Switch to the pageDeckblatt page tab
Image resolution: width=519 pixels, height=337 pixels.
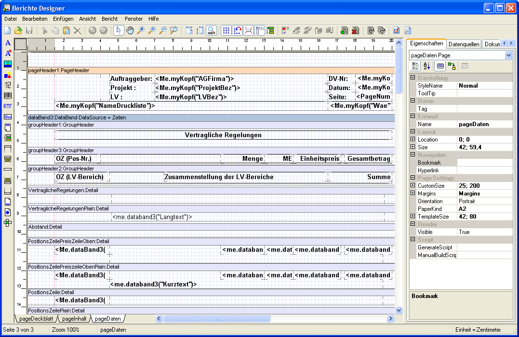[x=36, y=319]
